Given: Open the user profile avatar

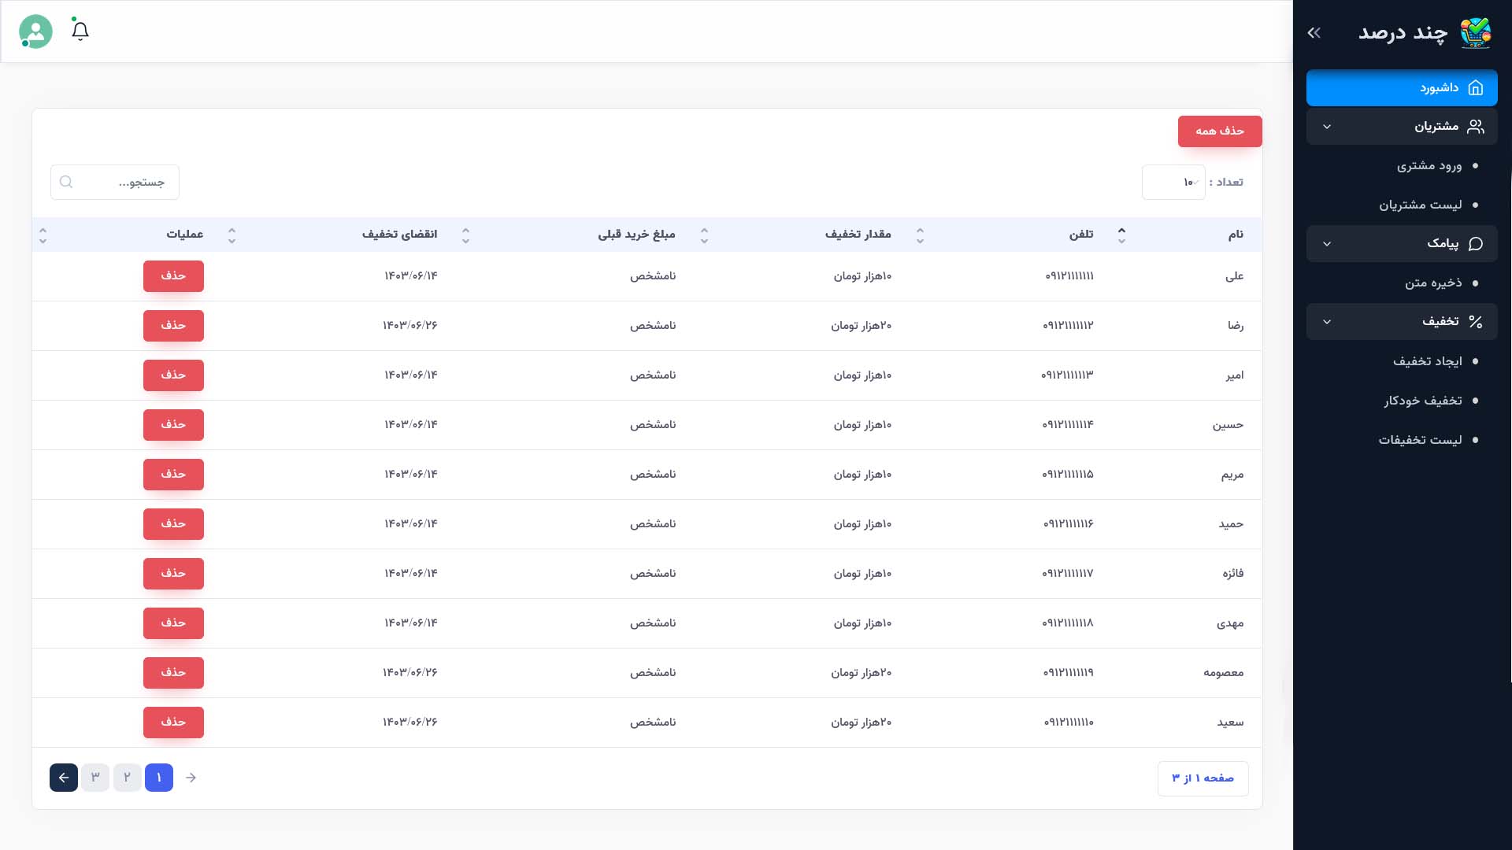Looking at the screenshot, I should [x=35, y=31].
